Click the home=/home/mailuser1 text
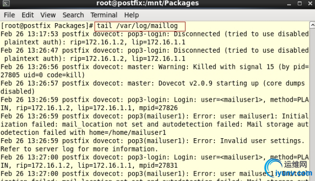The image size is (315, 181). 128,133
